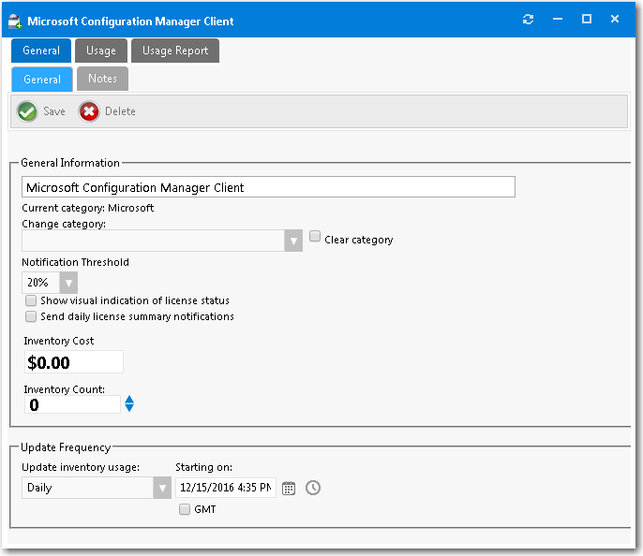Click the Starting on date field
This screenshot has width=643, height=556.
point(226,488)
